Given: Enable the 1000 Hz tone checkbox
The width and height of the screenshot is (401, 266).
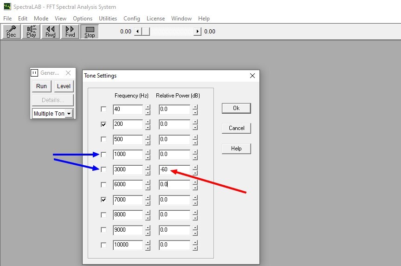Looking at the screenshot, I should (103, 155).
